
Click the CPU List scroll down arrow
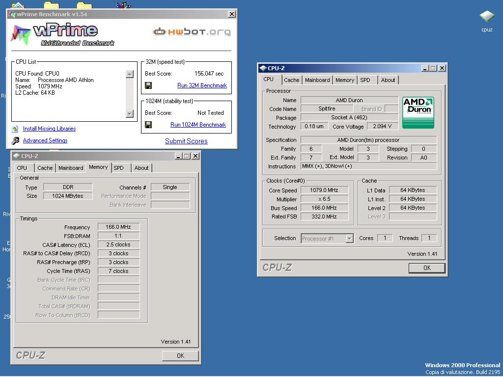click(x=130, y=113)
